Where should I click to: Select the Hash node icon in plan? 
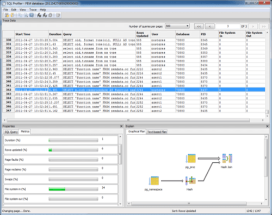tap(190, 181)
